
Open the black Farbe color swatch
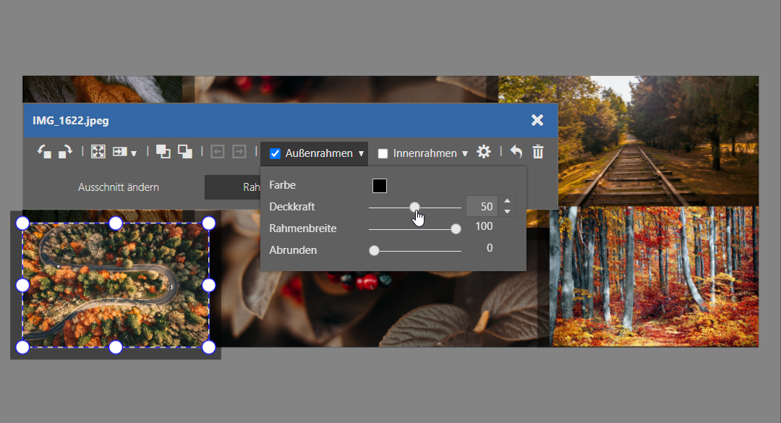(380, 186)
